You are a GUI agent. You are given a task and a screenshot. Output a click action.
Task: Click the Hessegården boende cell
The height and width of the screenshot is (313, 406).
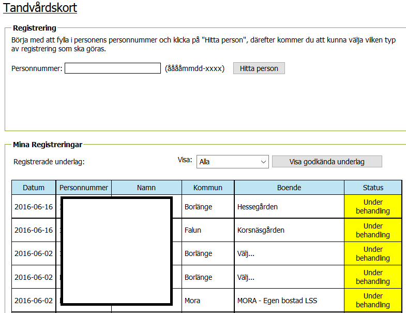[289, 207]
